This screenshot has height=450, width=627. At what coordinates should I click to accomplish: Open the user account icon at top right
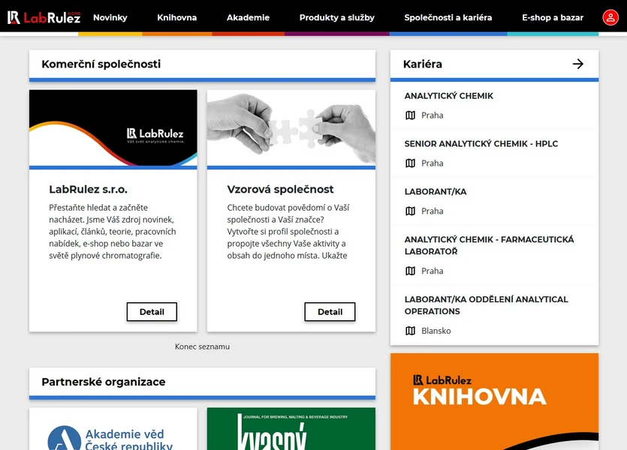(x=610, y=16)
